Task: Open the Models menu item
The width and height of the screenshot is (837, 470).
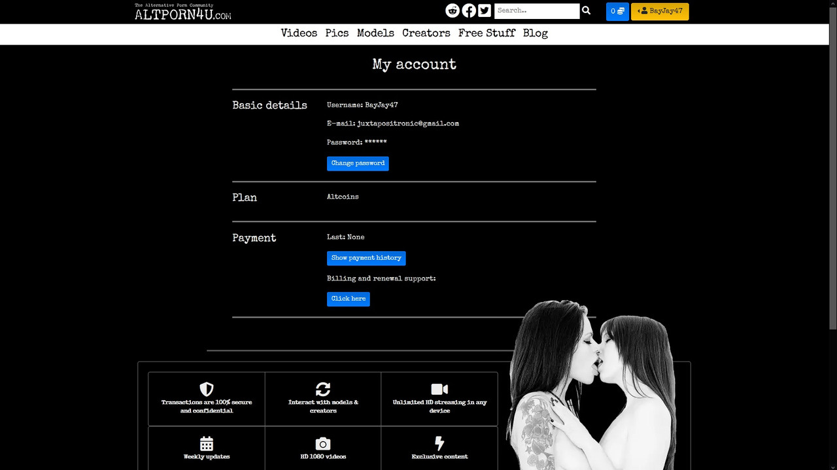Action: 375,33
